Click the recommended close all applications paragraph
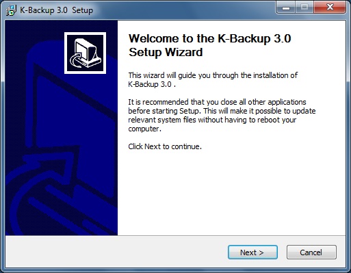 pos(222,115)
